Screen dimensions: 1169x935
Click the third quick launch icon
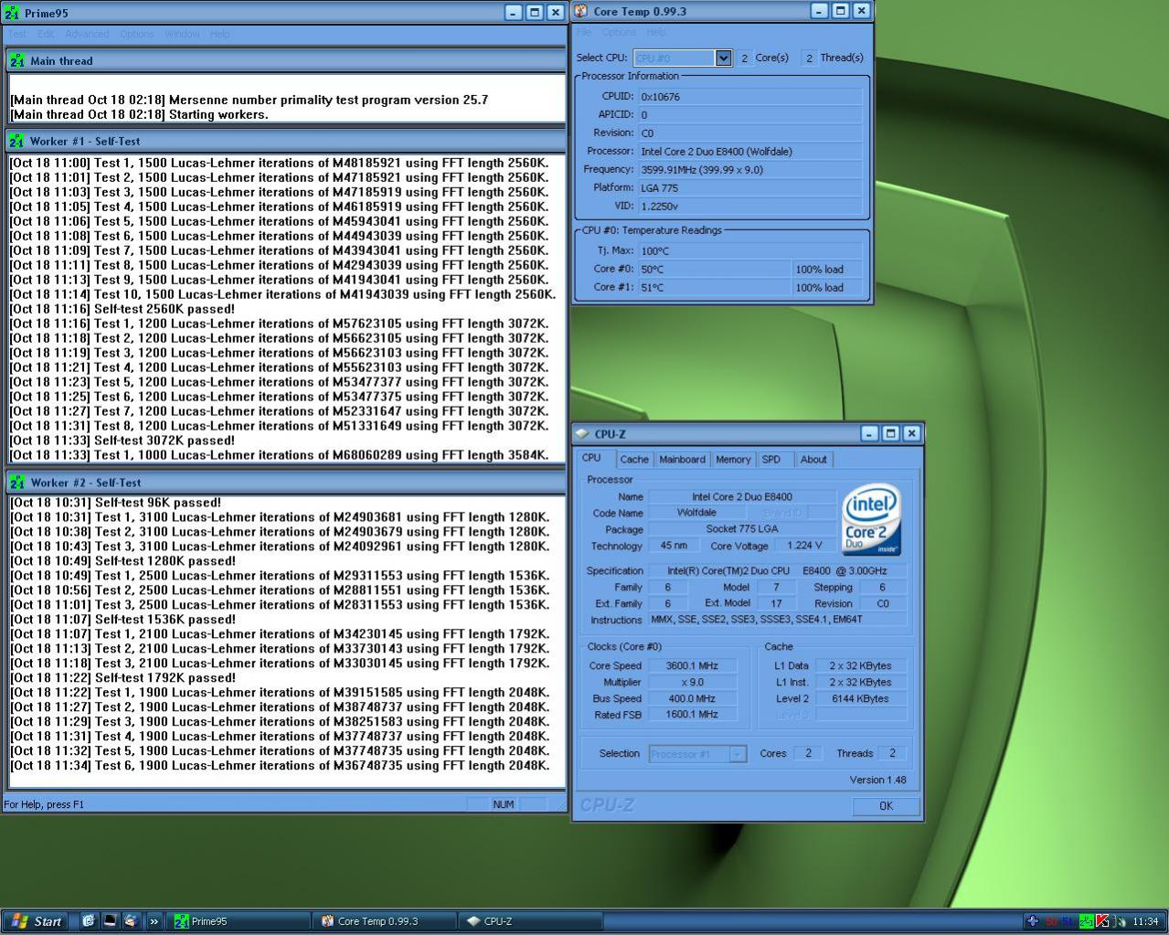coord(131,921)
